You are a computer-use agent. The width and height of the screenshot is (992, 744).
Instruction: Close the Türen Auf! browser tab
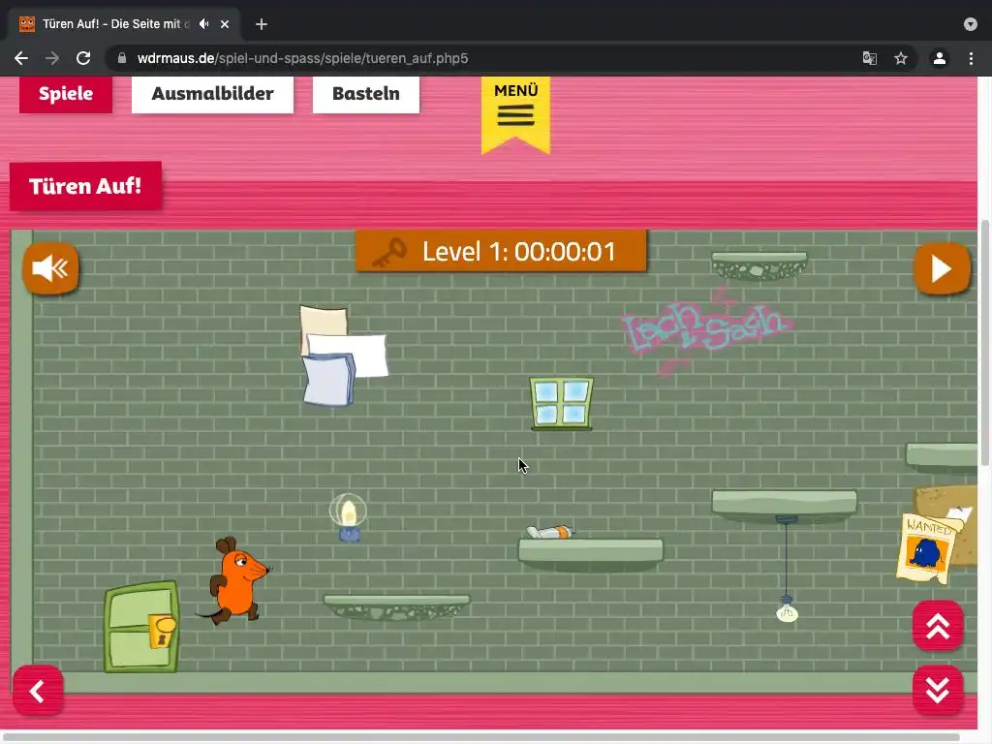[225, 24]
